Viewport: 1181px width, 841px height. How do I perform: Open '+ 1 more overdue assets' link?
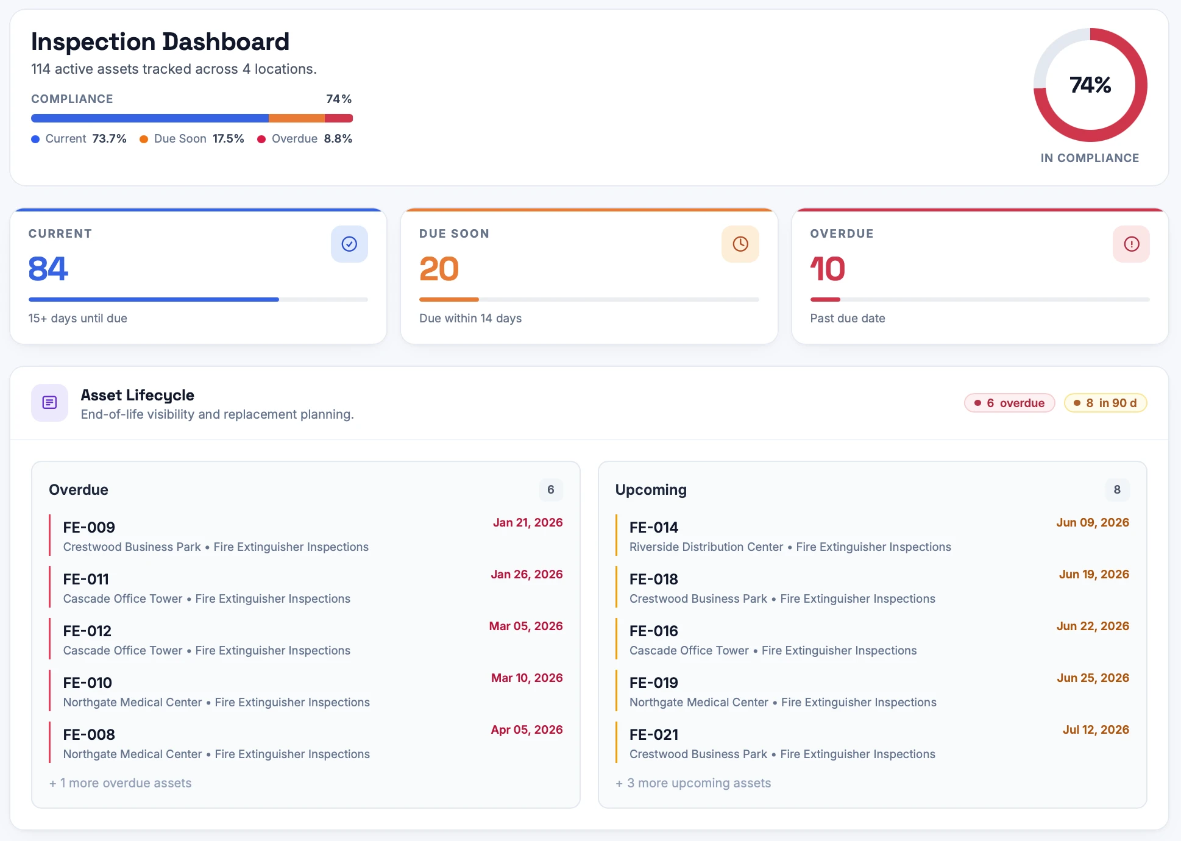(121, 783)
